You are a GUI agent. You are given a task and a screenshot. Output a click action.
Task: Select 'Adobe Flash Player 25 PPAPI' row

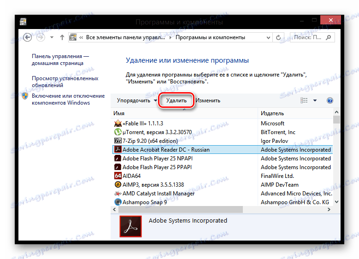[223, 167]
